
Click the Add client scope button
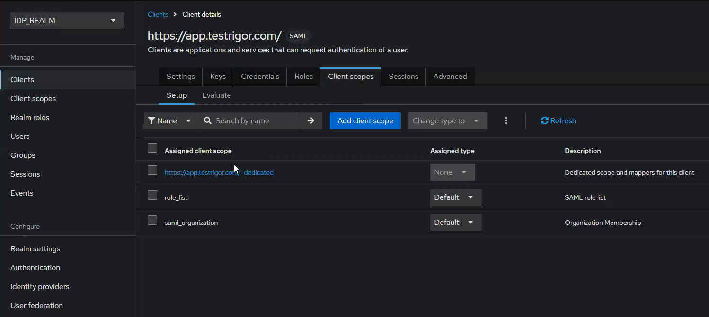click(365, 121)
